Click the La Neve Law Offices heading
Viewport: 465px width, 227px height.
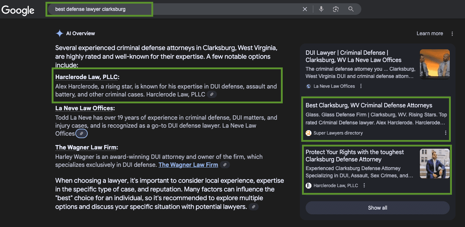[85, 108]
